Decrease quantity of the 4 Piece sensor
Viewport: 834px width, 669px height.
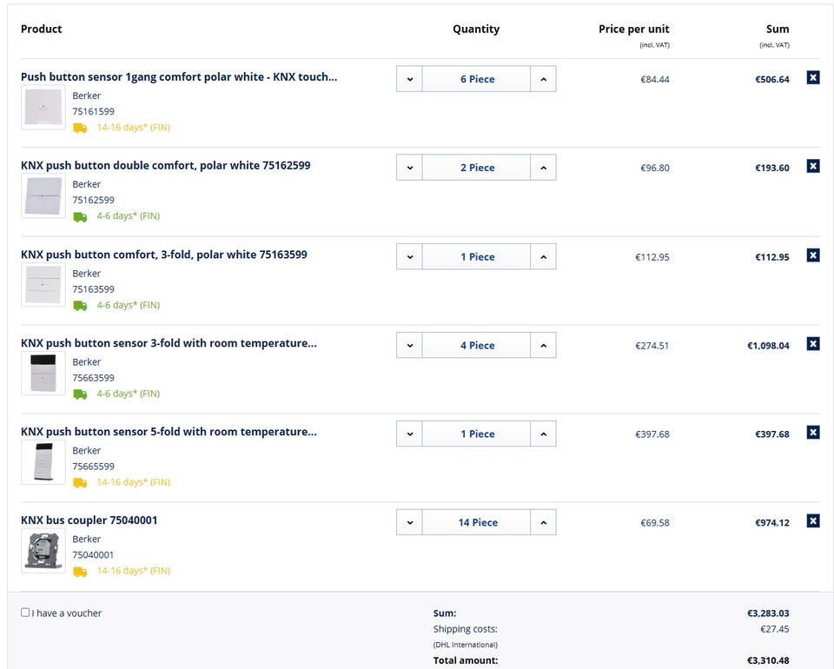pyautogui.click(x=409, y=345)
